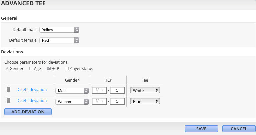Enable the Age parameter checkbox
This screenshot has width=256, height=135.
click(x=31, y=68)
